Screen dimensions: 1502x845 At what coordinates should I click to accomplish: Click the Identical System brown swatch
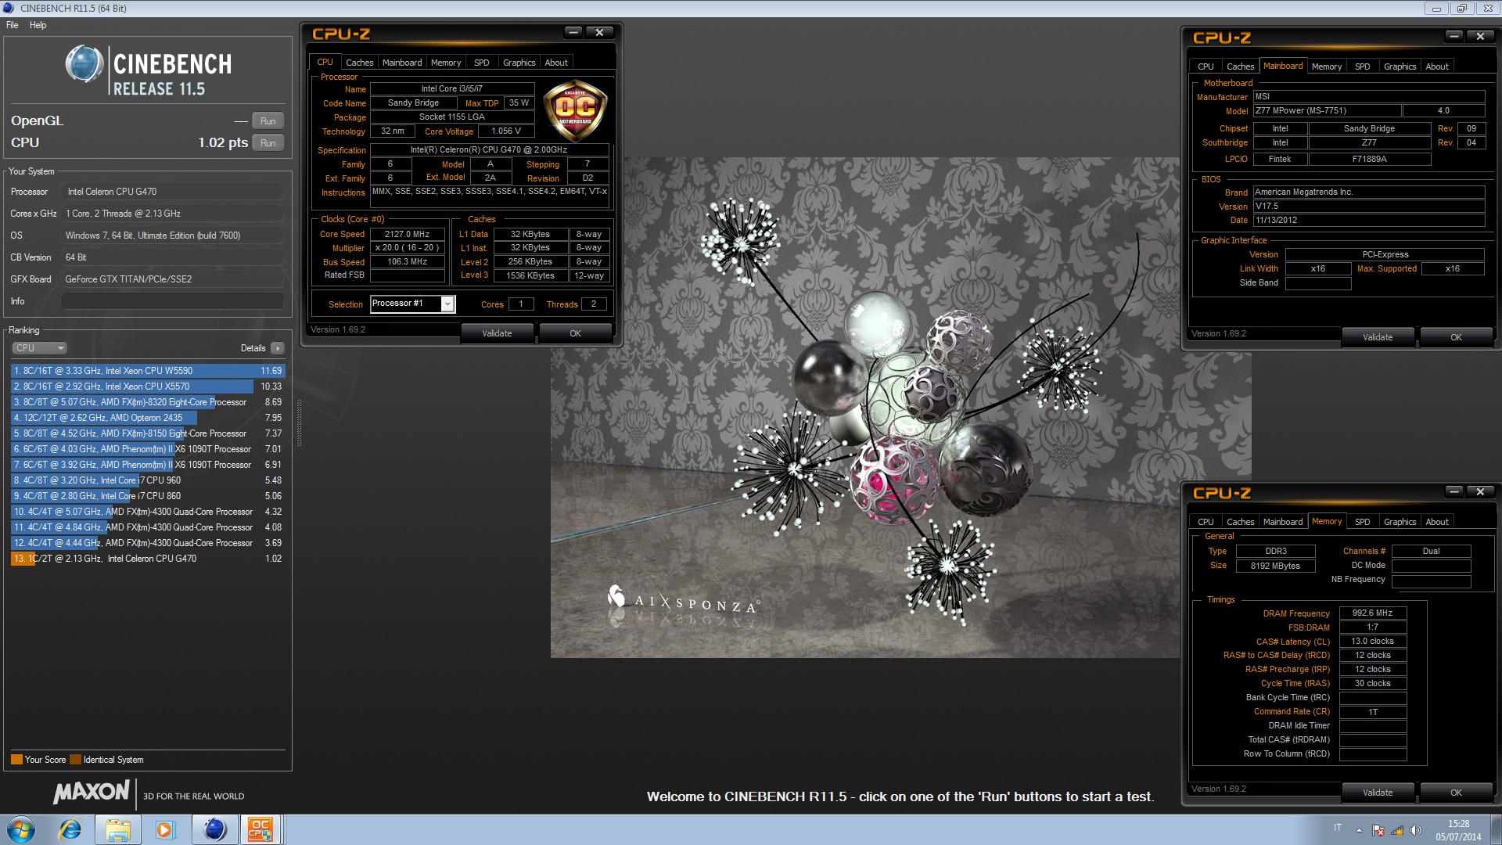(75, 760)
